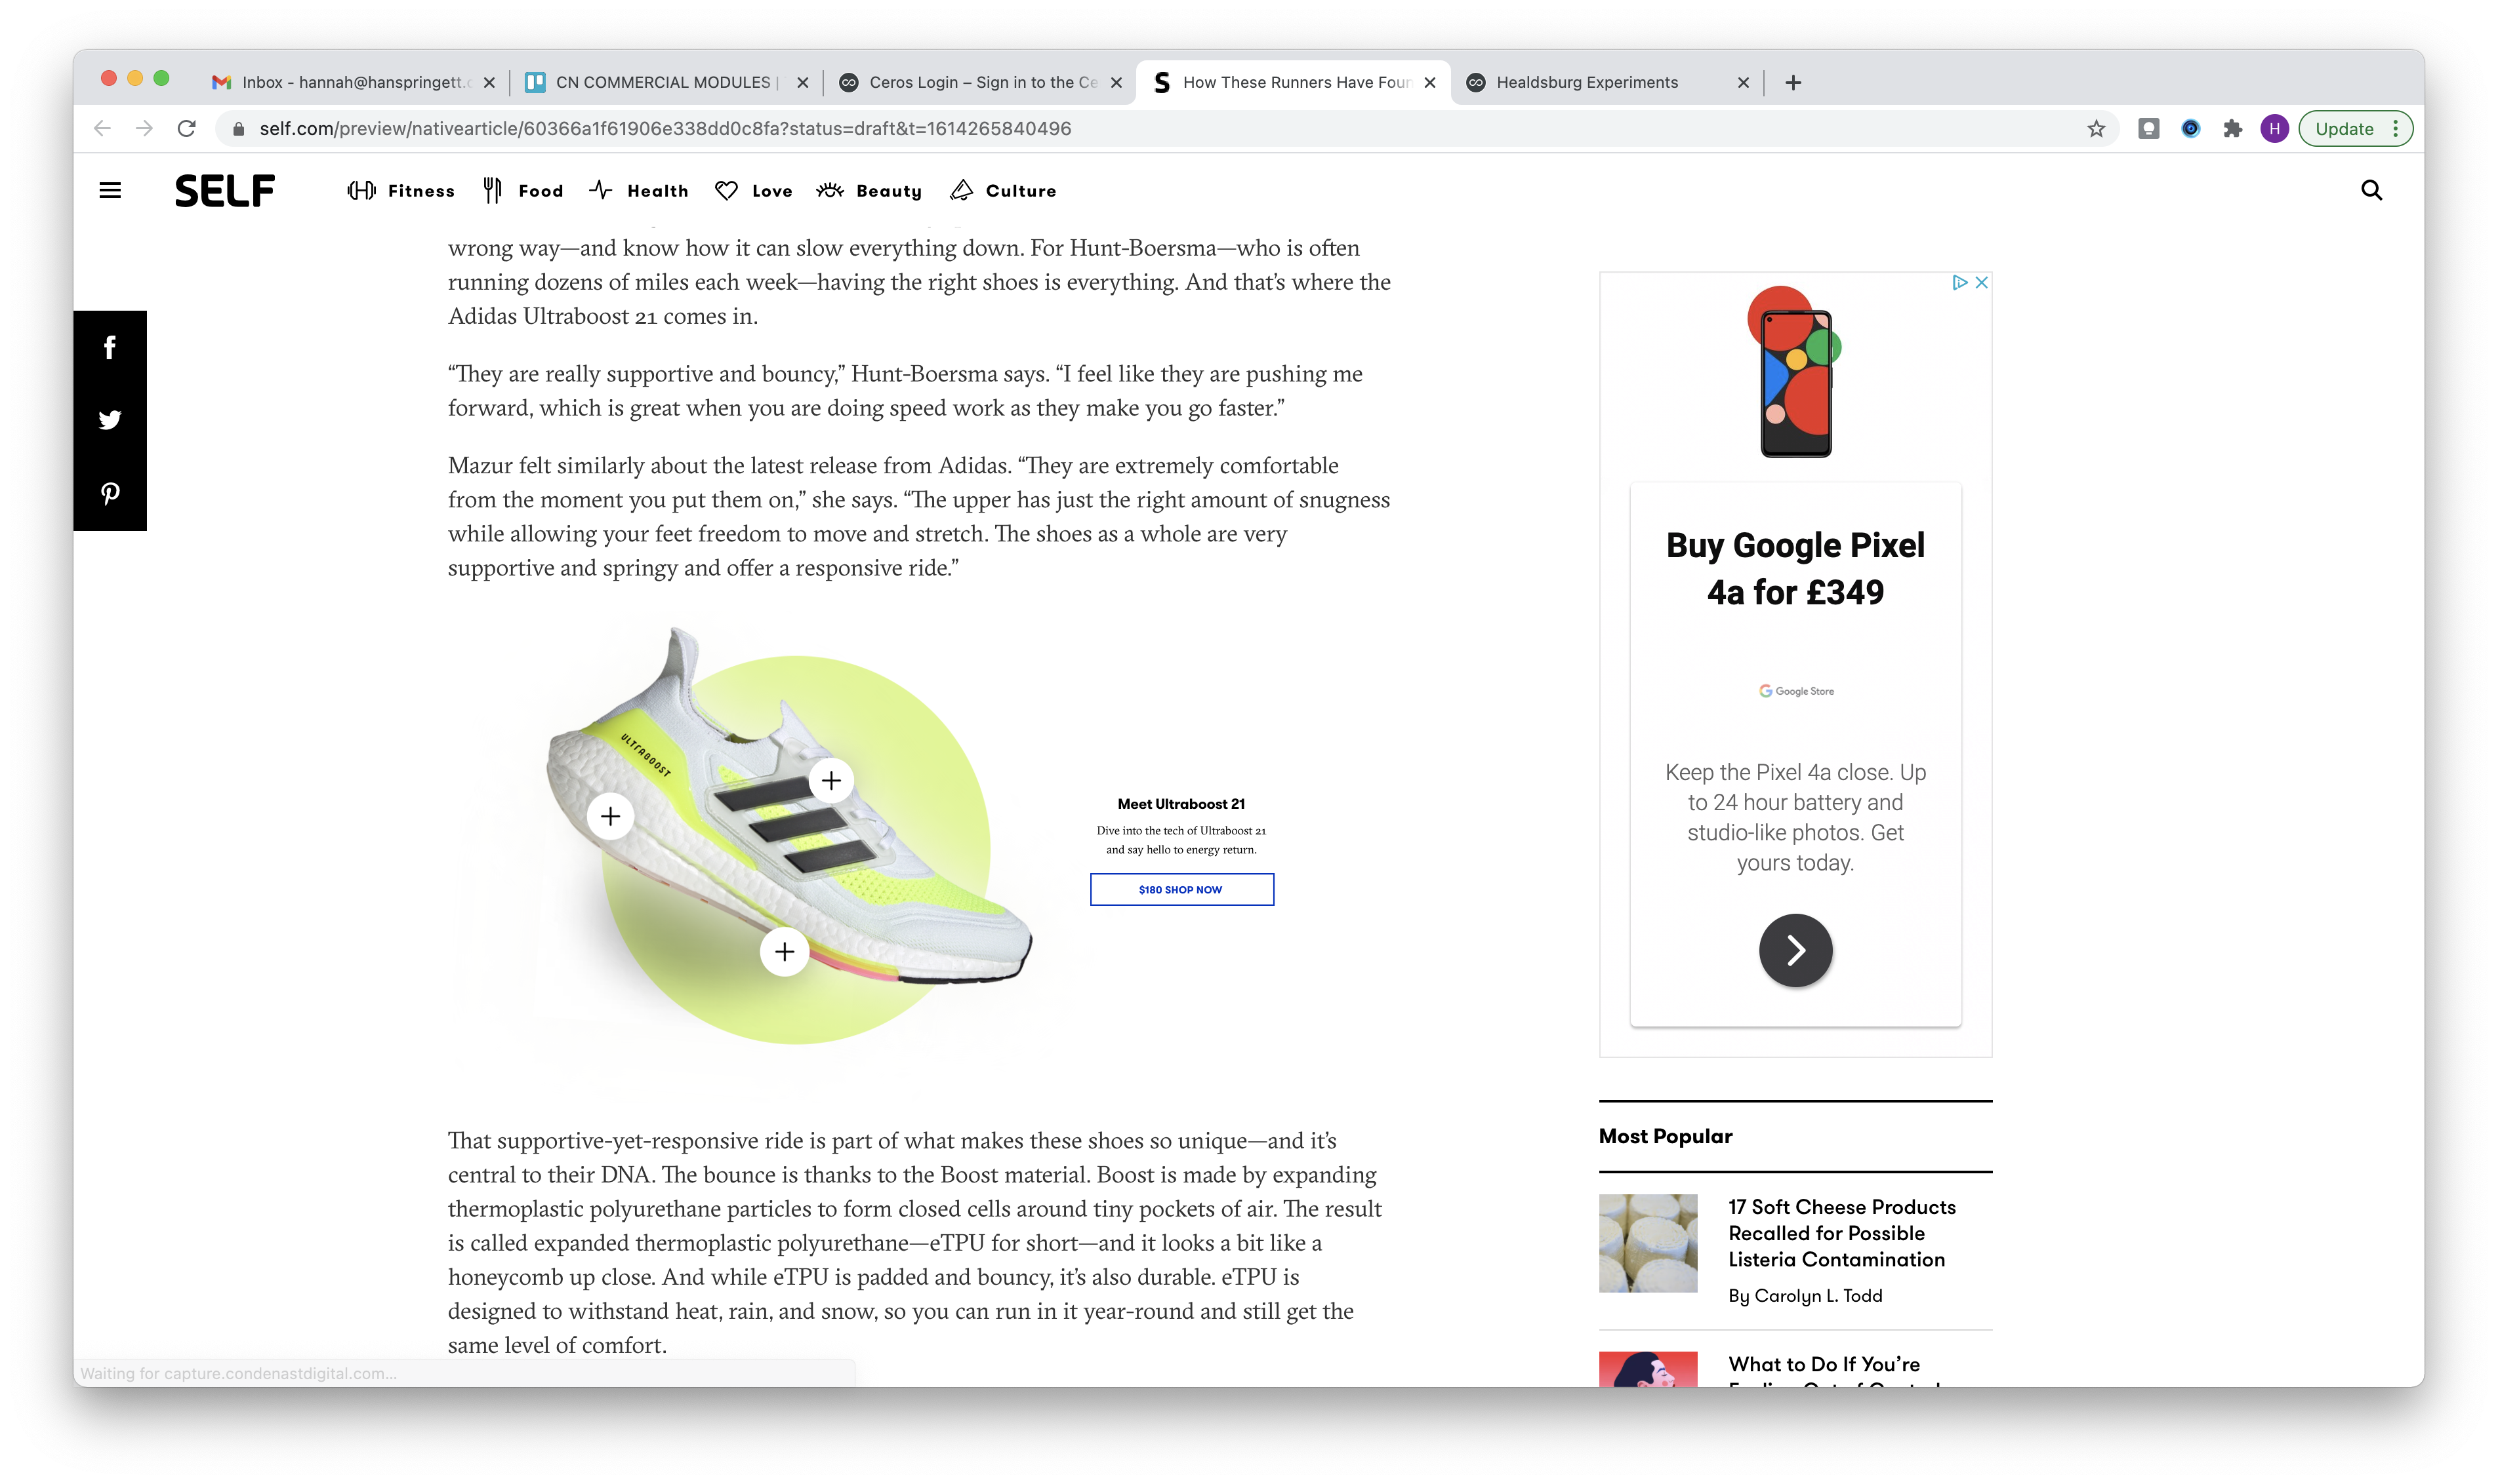This screenshot has height=1484, width=2498.
Task: Click the Google Pixel ad arrow button
Action: click(1795, 950)
